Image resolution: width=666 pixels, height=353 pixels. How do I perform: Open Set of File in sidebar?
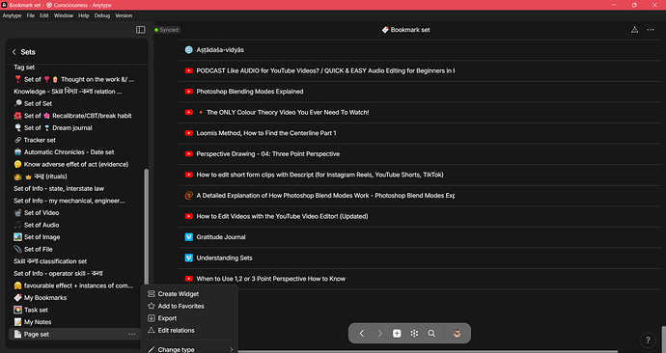(39, 249)
